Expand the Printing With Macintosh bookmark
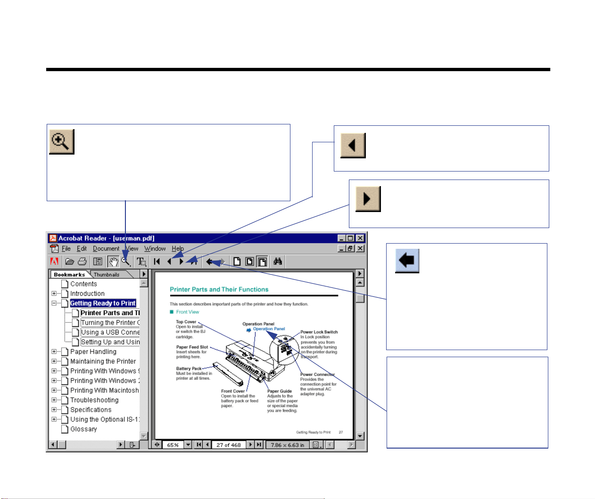Viewport: 595px width, 499px height. point(54,390)
